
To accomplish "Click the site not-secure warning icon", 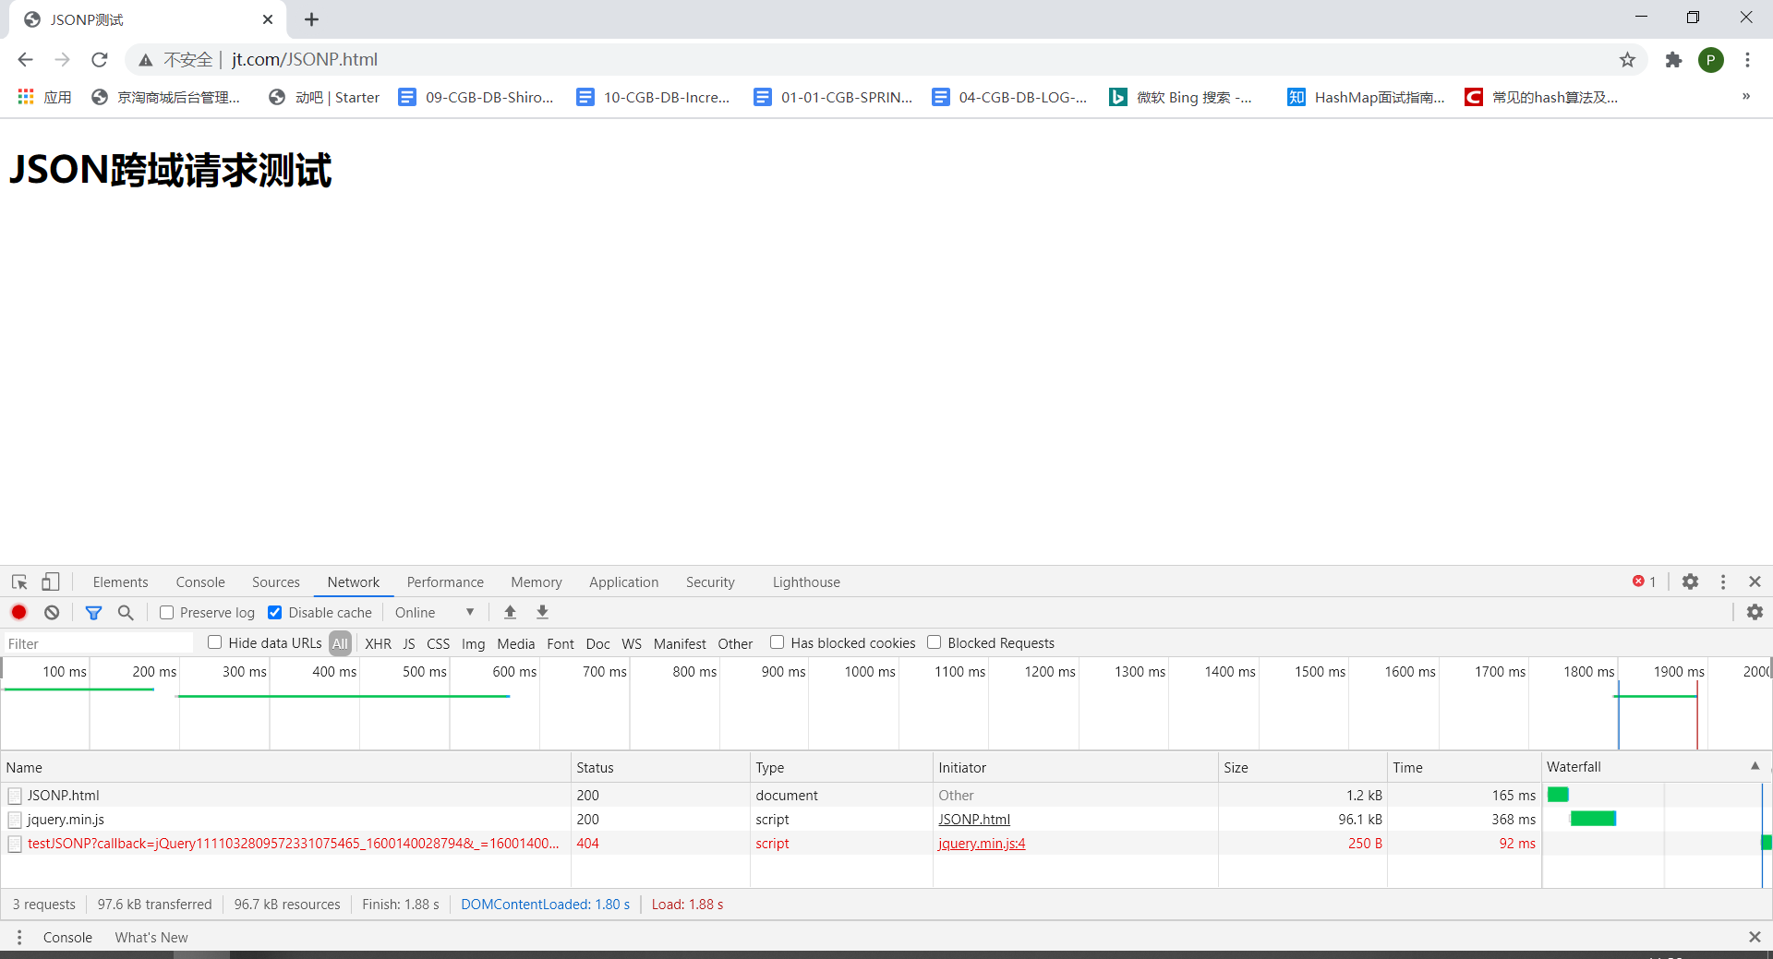I will 146,60.
